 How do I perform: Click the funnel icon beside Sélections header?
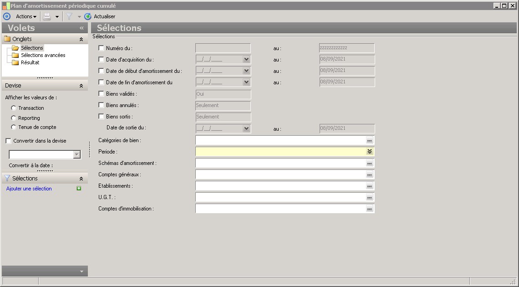7,178
